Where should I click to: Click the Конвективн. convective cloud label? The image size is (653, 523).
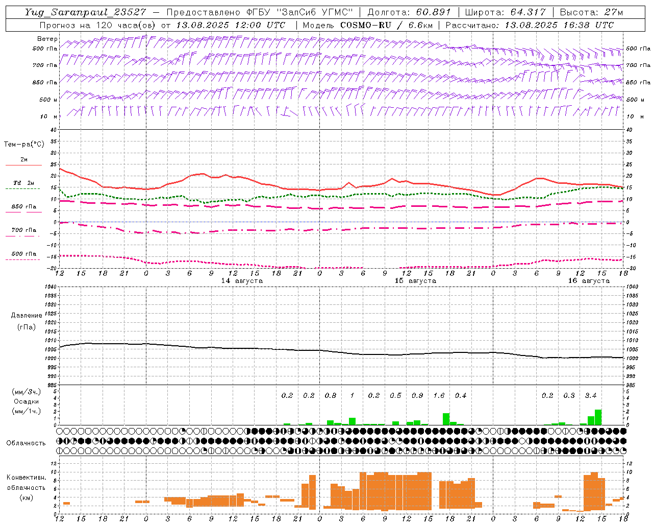26,478
